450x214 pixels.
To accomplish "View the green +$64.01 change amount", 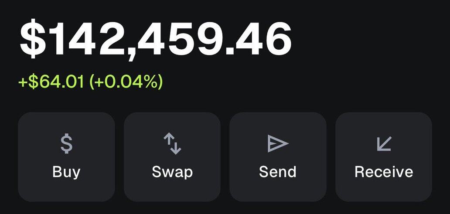I will 51,82.
